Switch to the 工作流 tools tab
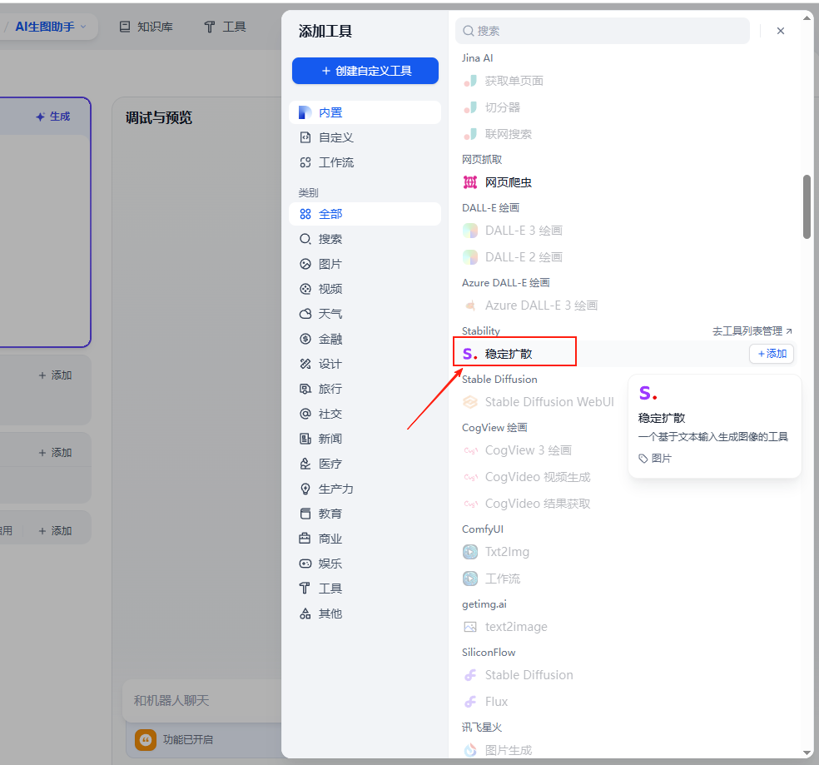The width and height of the screenshot is (819, 765). tap(336, 162)
